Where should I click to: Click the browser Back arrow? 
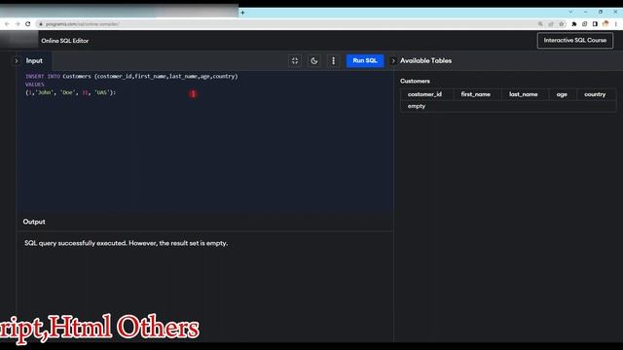[7, 24]
